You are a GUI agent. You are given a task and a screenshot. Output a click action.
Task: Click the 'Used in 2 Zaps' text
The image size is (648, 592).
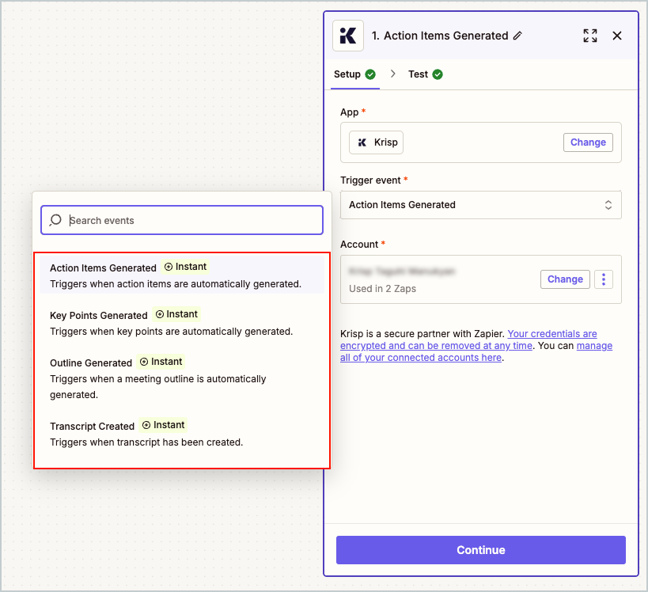382,289
